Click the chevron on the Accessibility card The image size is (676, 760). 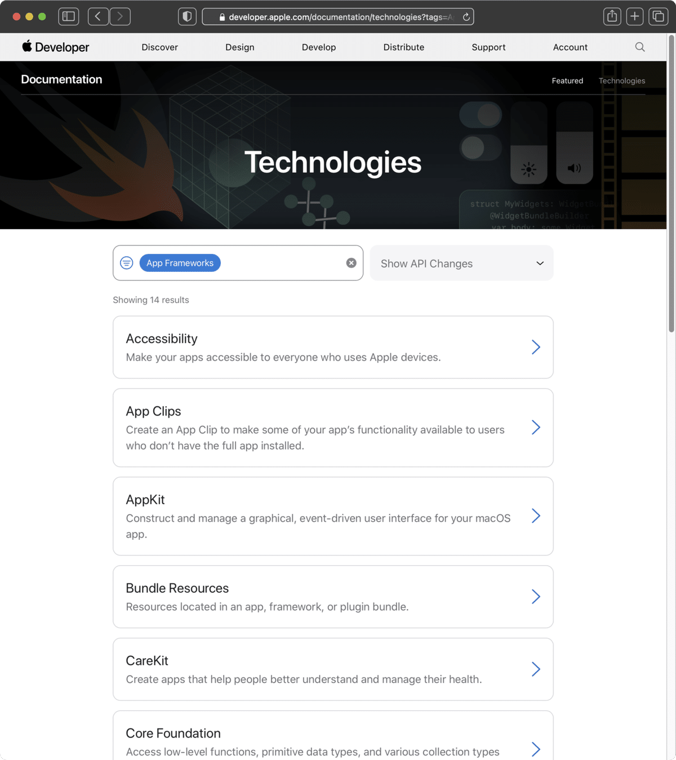[536, 347]
